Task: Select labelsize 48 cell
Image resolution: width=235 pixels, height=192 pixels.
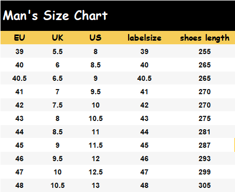Action: tap(144, 185)
